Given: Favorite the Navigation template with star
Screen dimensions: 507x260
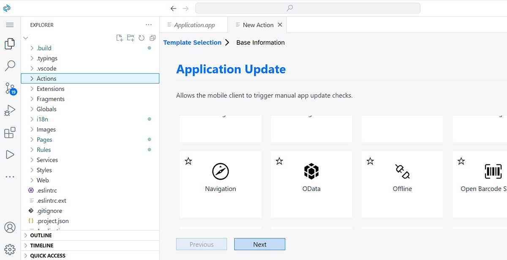Looking at the screenshot, I should coord(188,161).
